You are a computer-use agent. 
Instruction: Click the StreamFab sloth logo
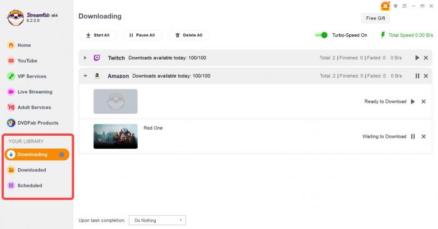(x=16, y=18)
